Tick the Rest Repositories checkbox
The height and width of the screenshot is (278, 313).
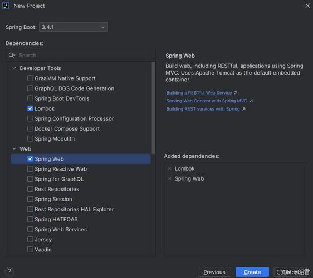click(x=30, y=189)
